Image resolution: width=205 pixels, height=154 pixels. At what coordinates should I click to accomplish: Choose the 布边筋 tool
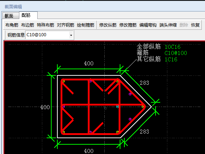pos(28,25)
